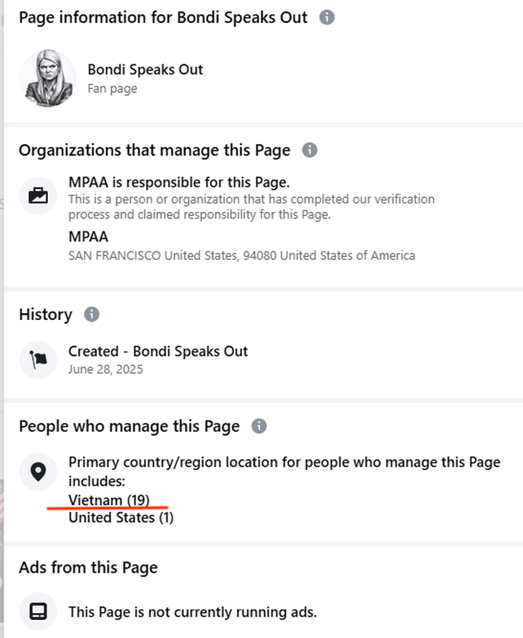The width and height of the screenshot is (523, 638).
Task: Click the not currently running ads text
Action: coord(192,612)
